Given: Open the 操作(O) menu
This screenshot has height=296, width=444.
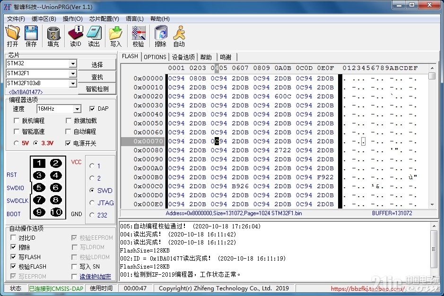Looking at the screenshot, I should point(72,19).
